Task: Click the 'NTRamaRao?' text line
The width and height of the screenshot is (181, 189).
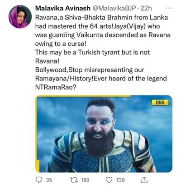Action: [x=55, y=87]
